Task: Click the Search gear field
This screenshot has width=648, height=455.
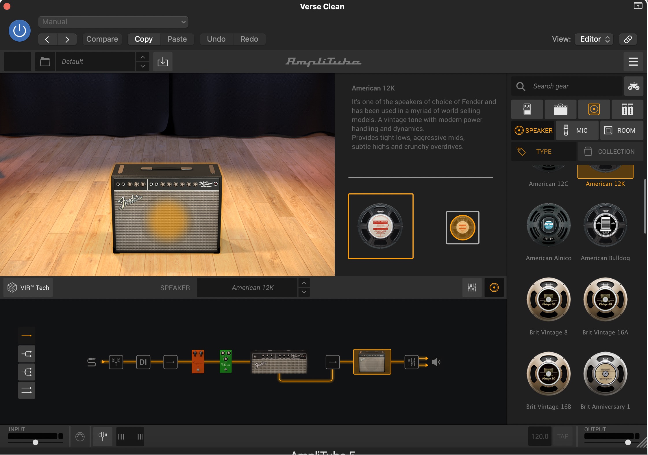Action: tap(566, 86)
